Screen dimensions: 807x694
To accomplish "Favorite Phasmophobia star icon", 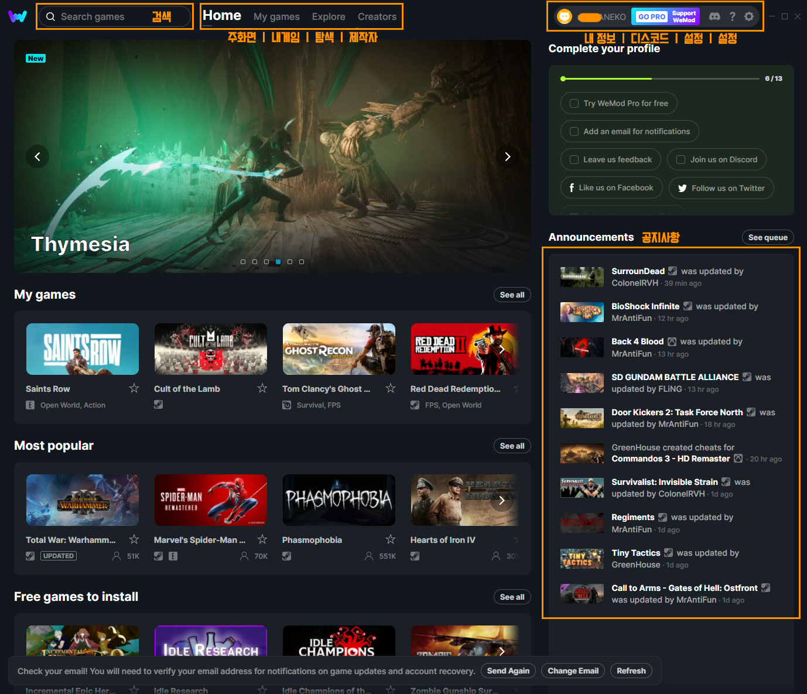I will pos(391,539).
